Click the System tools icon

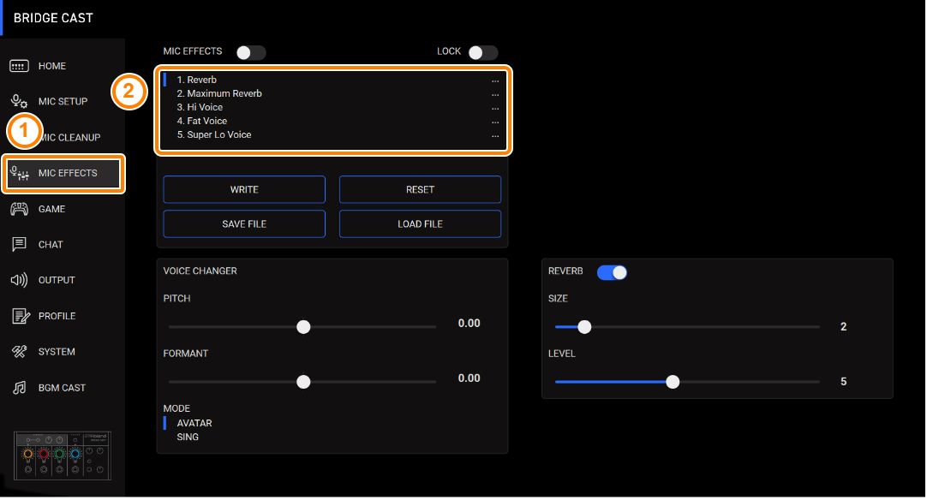click(20, 352)
